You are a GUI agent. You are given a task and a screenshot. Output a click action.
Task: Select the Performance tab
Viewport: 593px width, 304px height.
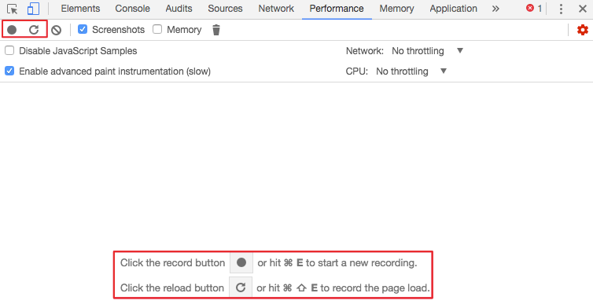(337, 9)
